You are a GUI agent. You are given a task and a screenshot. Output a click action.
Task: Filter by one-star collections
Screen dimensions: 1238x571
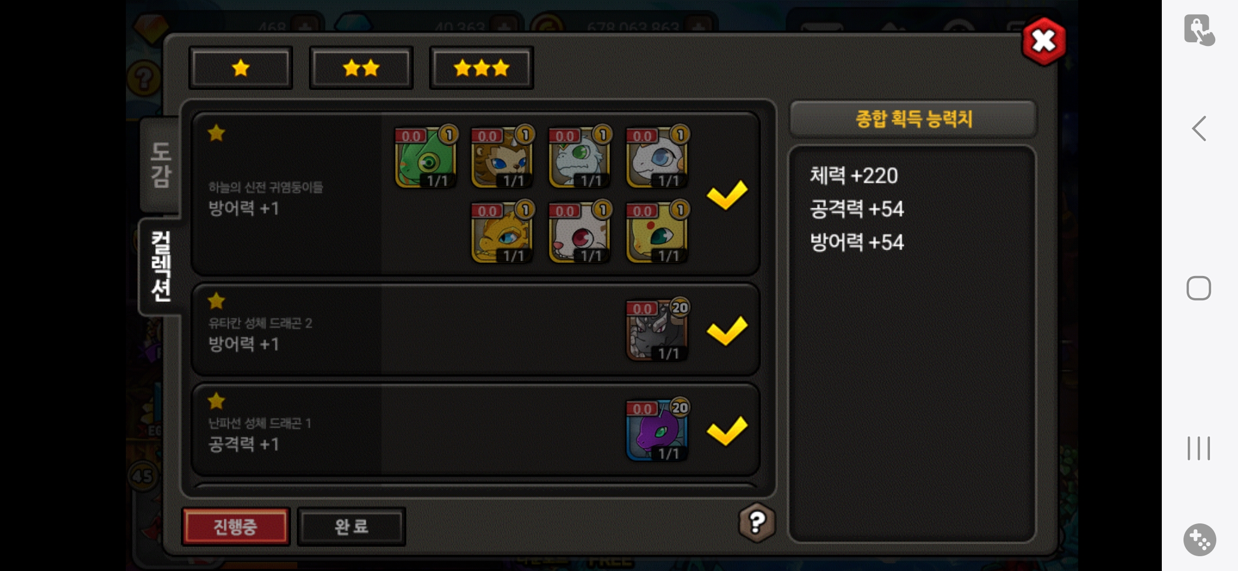[x=241, y=68]
